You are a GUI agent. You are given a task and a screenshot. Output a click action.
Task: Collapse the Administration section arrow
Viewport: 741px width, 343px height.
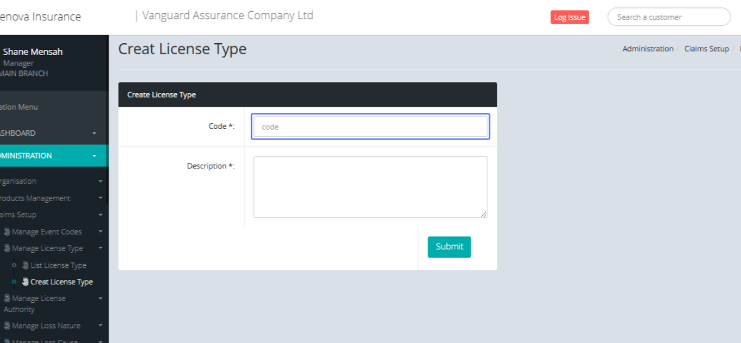94,156
